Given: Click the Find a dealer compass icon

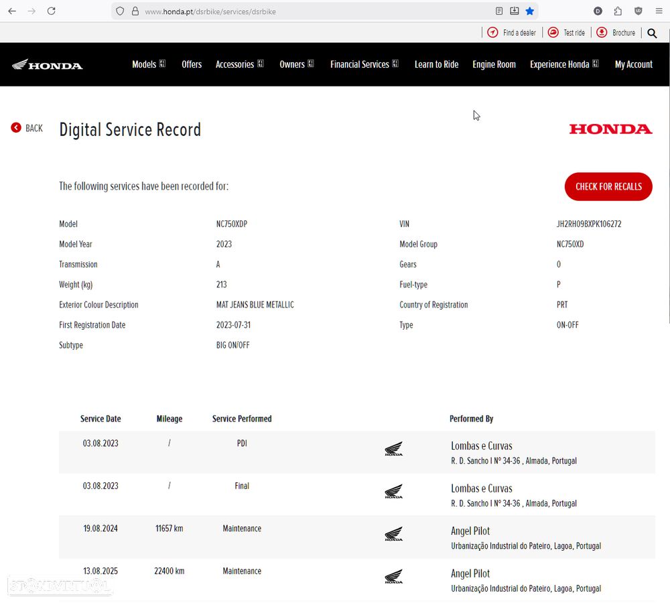Looking at the screenshot, I should pyautogui.click(x=492, y=32).
